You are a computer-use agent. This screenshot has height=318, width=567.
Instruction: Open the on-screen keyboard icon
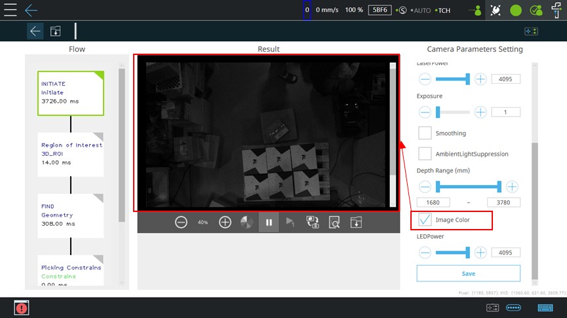[545, 308]
